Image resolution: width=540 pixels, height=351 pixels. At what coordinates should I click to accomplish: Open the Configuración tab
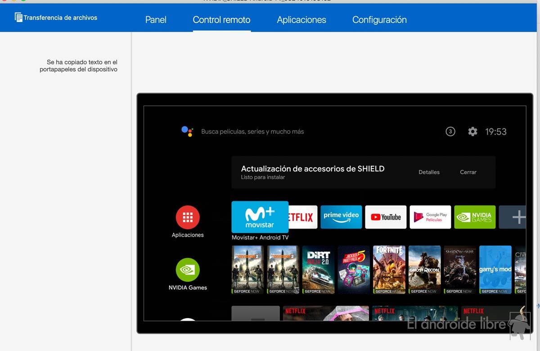pyautogui.click(x=379, y=20)
